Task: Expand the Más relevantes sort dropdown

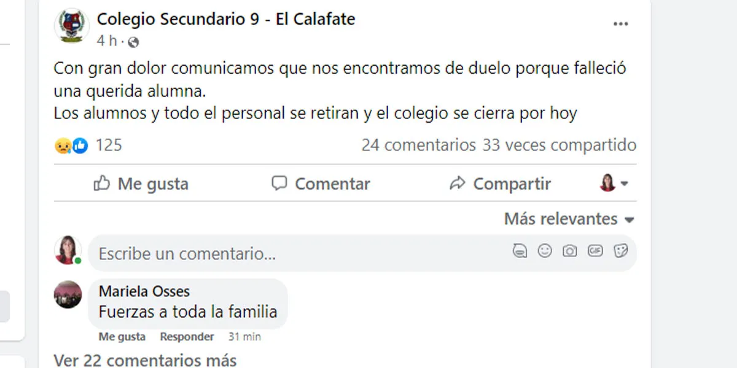Action: [x=569, y=219]
